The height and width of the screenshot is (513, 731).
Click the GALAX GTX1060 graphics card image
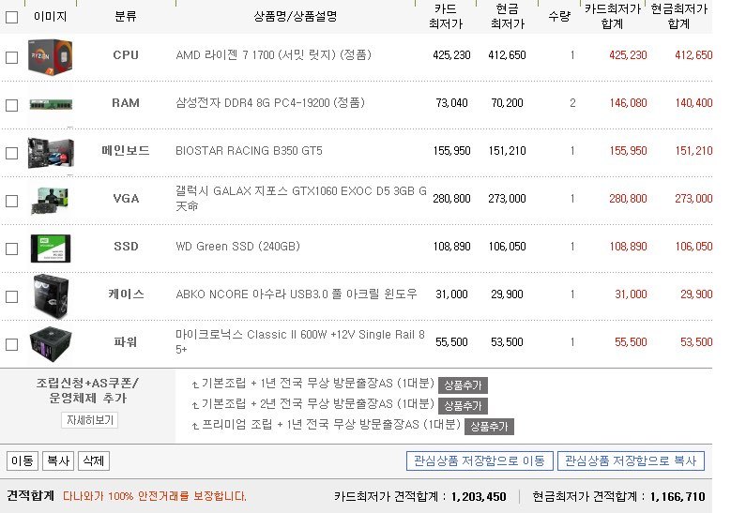[x=50, y=200]
